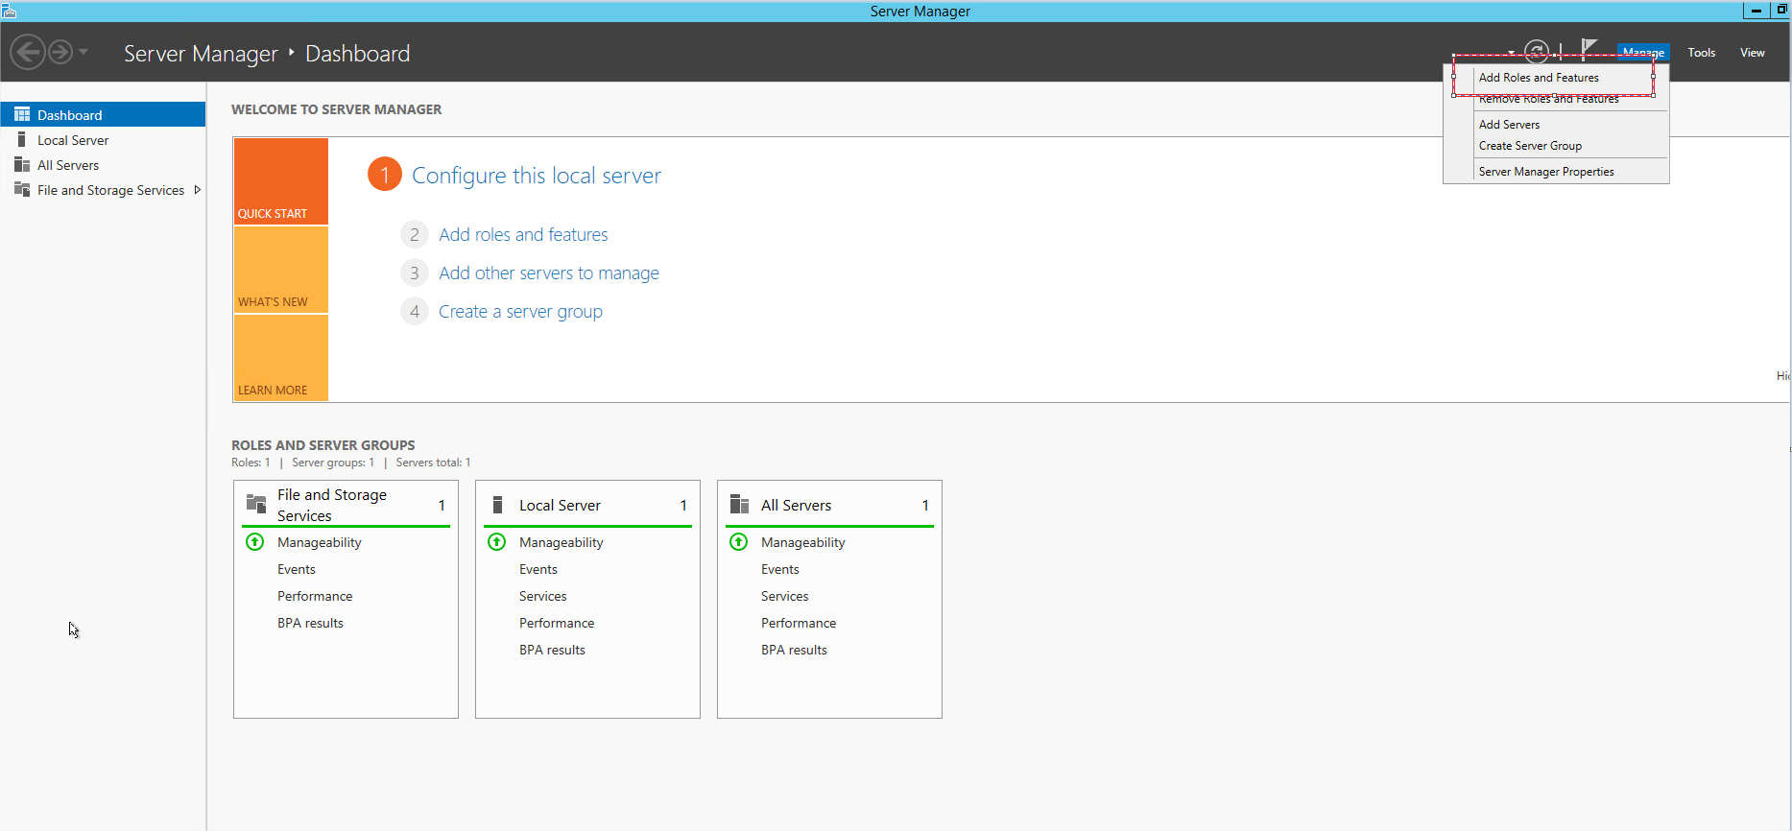This screenshot has height=831, width=1792.
Task: Expand File and Storage Services sidebar arrow
Action: 198,190
